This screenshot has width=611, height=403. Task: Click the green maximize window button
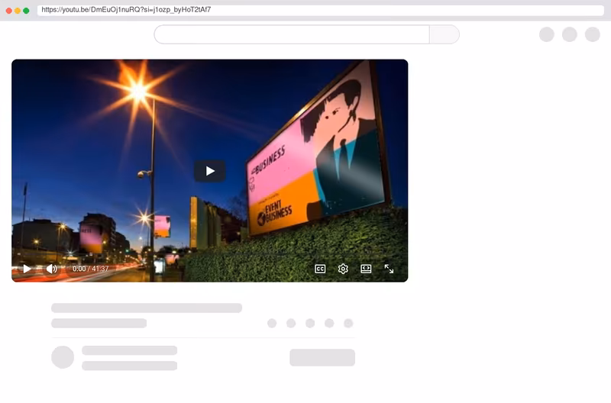26,11
